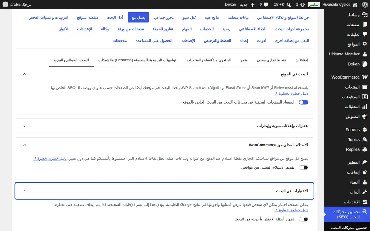Switch to نشاط تجاري محلي tab
Image resolution: width=370 pixels, height=231 pixels.
point(271,60)
